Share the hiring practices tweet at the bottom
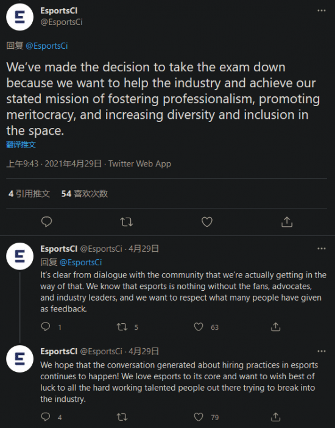The image size is (335, 428). [275, 417]
